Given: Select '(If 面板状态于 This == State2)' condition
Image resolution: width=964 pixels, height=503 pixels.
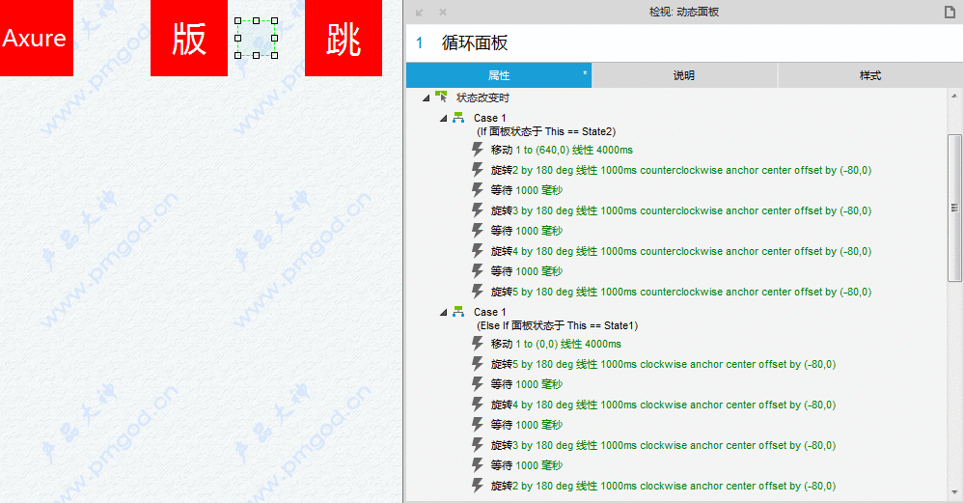Looking at the screenshot, I should pyautogui.click(x=546, y=131).
